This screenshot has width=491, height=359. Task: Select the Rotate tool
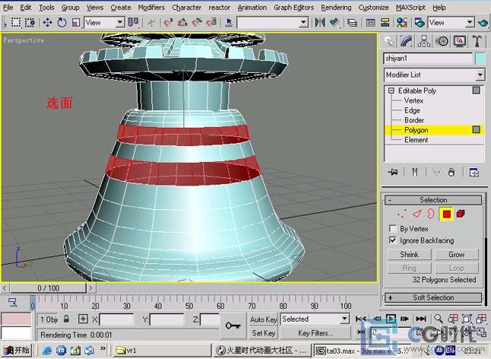point(62,23)
